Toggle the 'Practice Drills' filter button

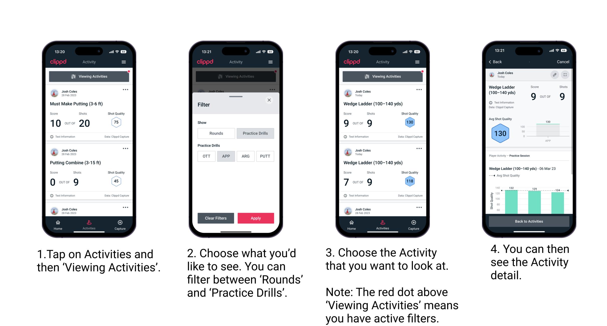(255, 133)
